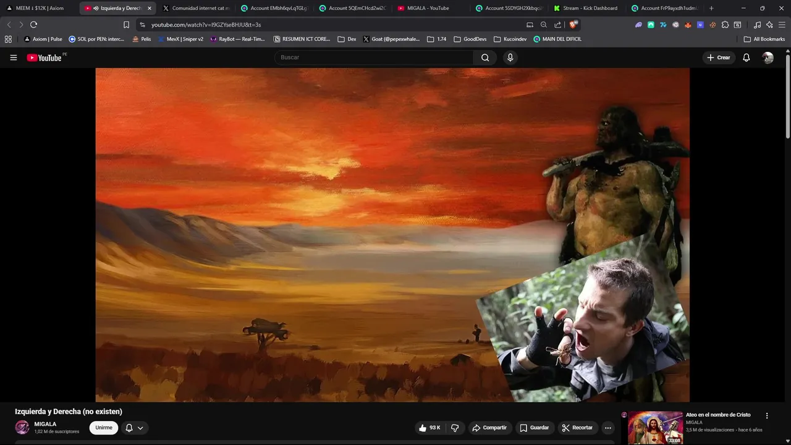Click the Guardar save button
The image size is (791, 445).
coord(534,428)
